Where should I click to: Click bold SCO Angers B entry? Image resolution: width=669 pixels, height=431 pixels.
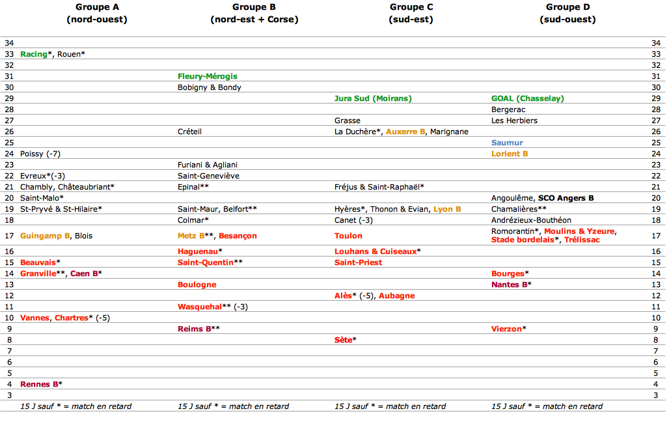point(566,199)
